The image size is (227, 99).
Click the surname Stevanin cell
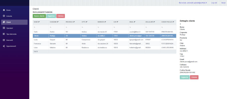point(57,44)
